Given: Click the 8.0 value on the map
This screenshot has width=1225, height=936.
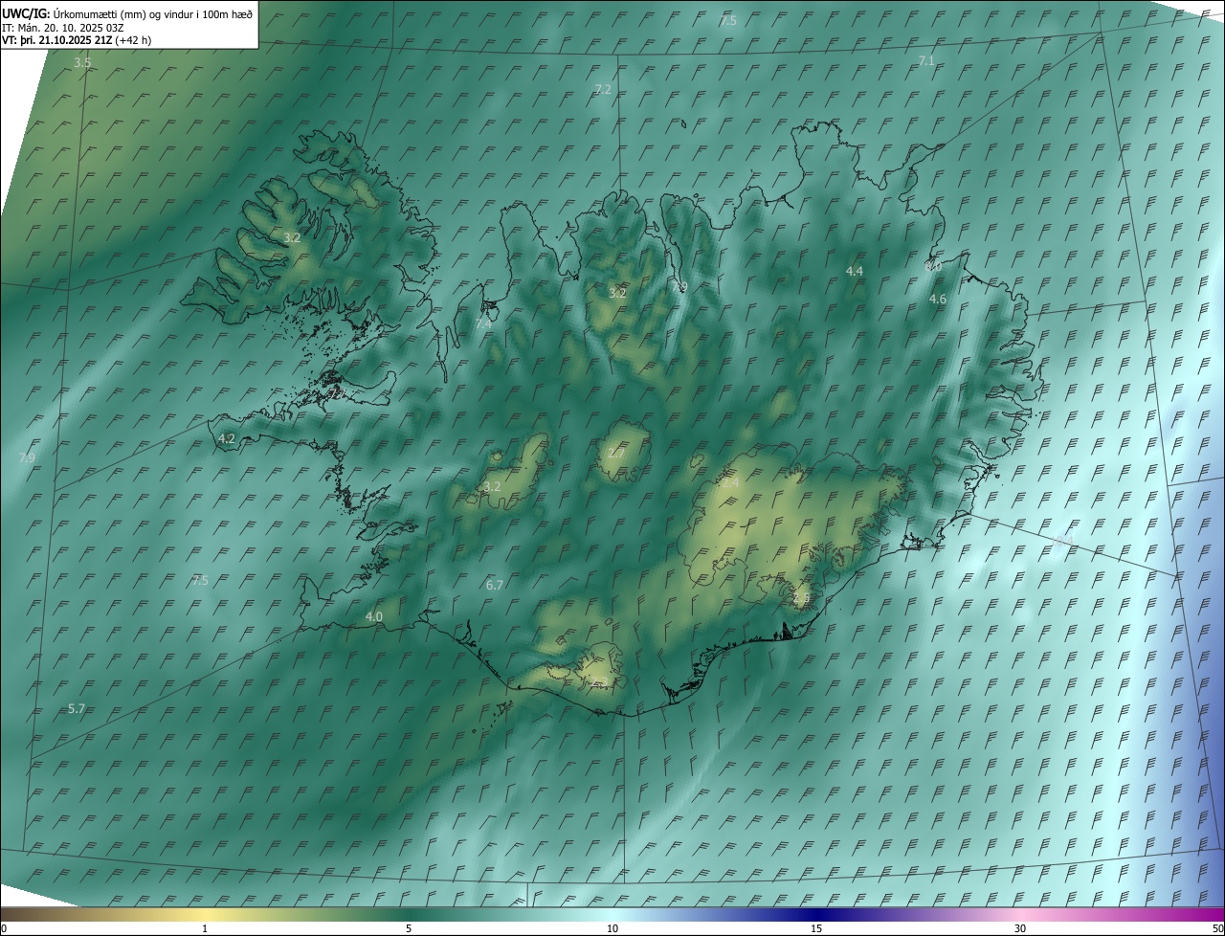Looking at the screenshot, I should [x=934, y=267].
